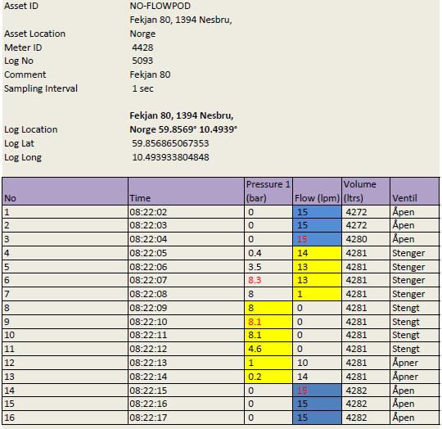
Task: Click the 'NO-FLOWPOD' asset ID value
Action: [160, 6]
